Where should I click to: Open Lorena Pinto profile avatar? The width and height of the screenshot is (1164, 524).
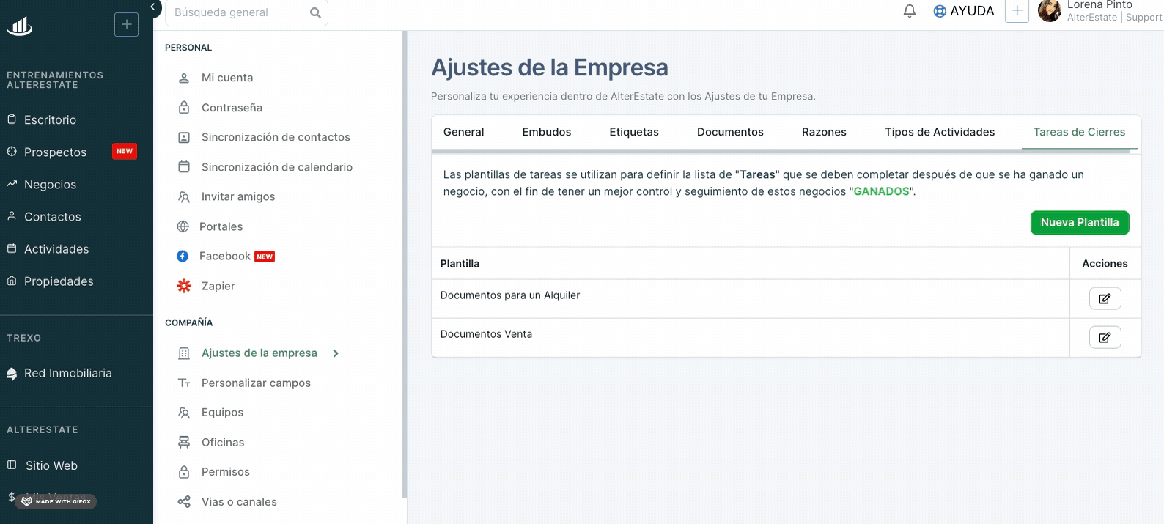click(1049, 11)
